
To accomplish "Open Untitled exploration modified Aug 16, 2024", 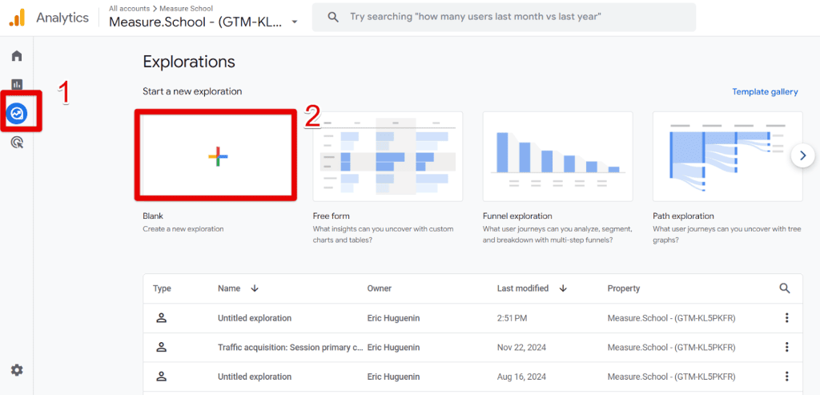I will 255,377.
